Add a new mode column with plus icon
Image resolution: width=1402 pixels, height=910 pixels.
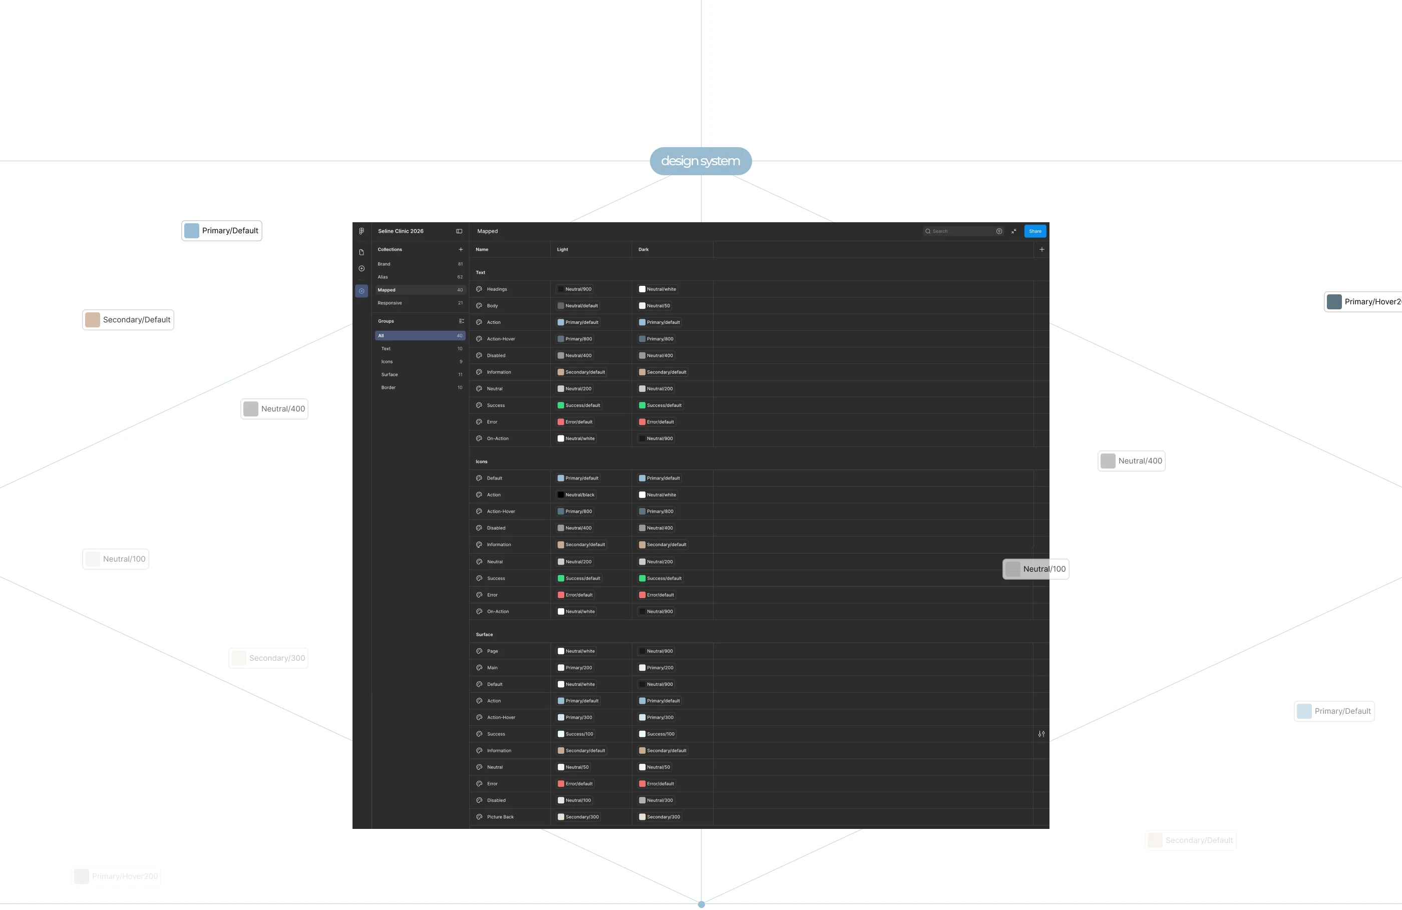click(x=1041, y=249)
